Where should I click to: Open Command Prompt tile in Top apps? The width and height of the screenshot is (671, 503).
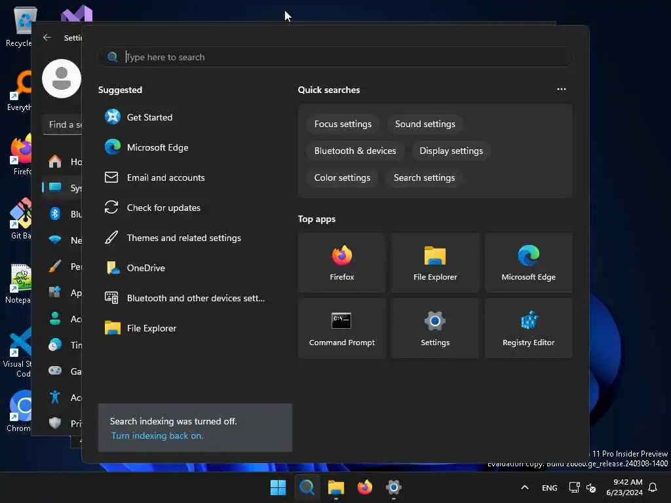(342, 328)
